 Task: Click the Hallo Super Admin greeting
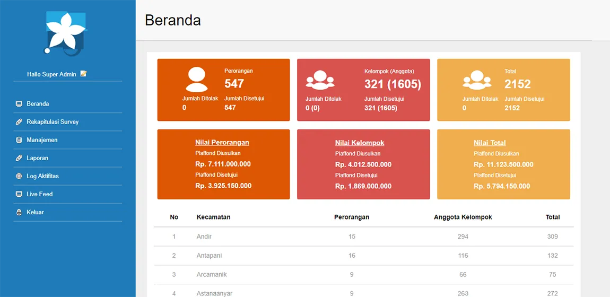52,74
